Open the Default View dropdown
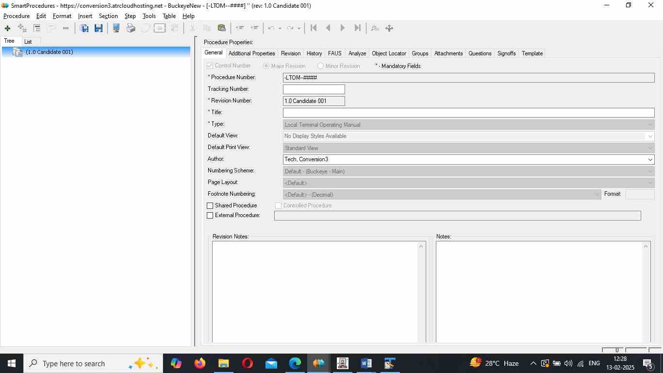 [x=650, y=136]
